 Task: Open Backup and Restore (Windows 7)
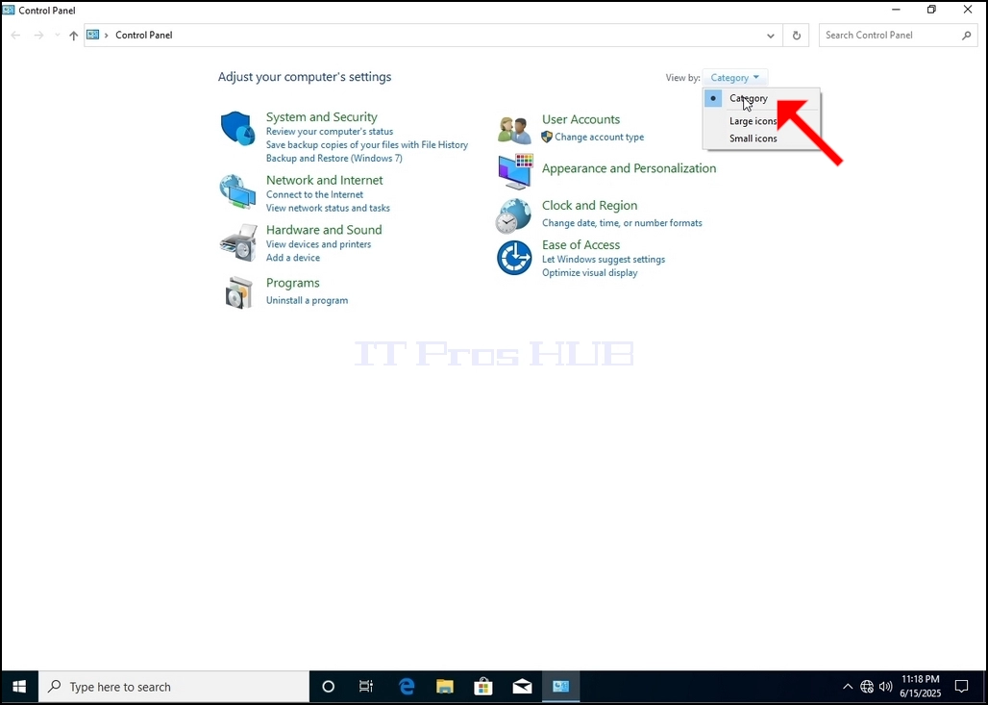(333, 158)
